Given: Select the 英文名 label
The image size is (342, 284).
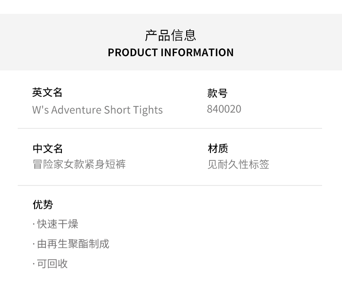Looking at the screenshot, I should click(48, 93).
